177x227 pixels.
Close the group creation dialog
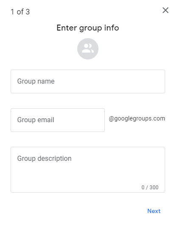166,10
